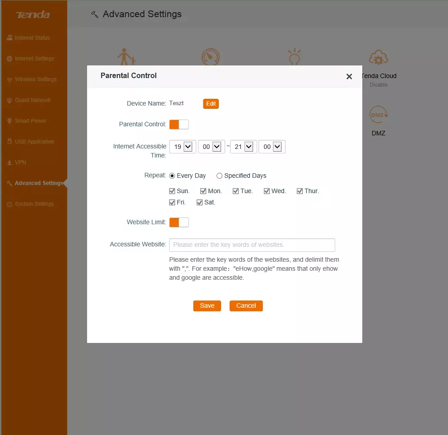Click the wrench icon beside Advanced Settings title
Screen dimensions: 448x435
point(95,14)
